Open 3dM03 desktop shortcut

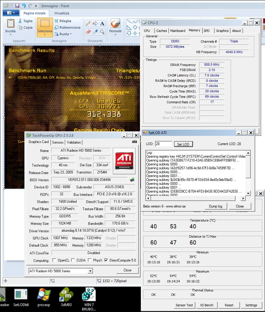[x=66, y=298]
